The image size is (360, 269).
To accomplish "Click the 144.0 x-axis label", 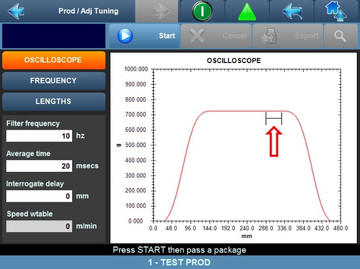I will pos(209,228).
